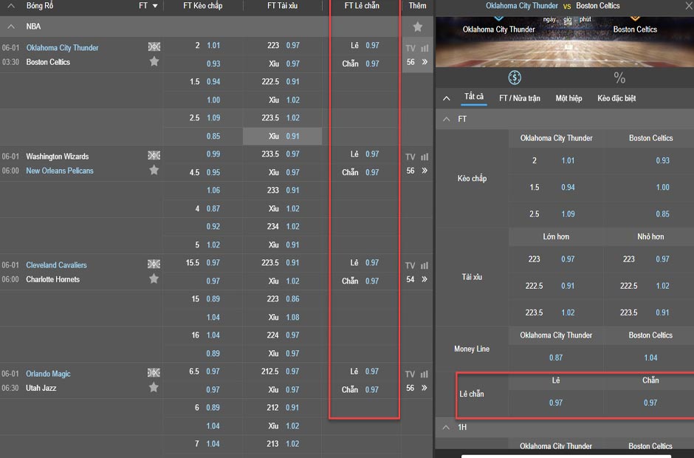Click the FT Kèo chấp column header
694x458 pixels.
(203, 6)
